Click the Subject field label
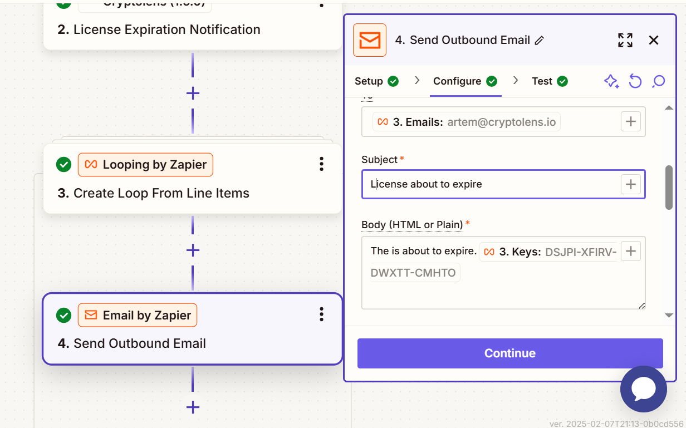686x428 pixels. coord(380,160)
